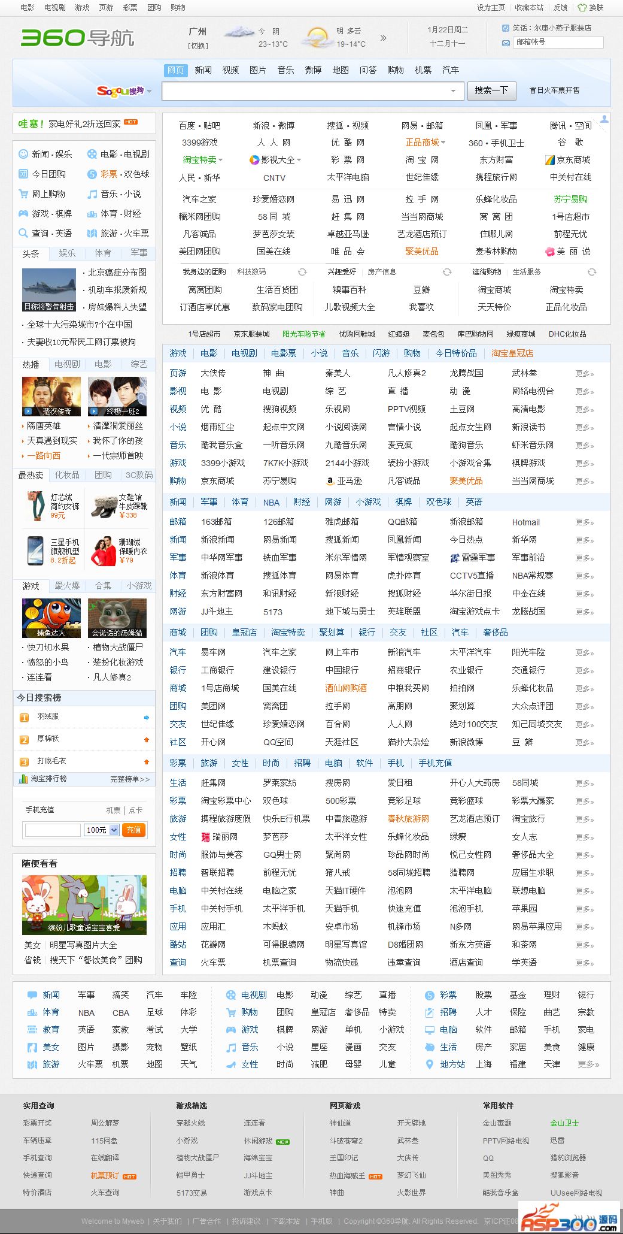Expand the 影视大全 dropdown arrow

[x=299, y=160]
